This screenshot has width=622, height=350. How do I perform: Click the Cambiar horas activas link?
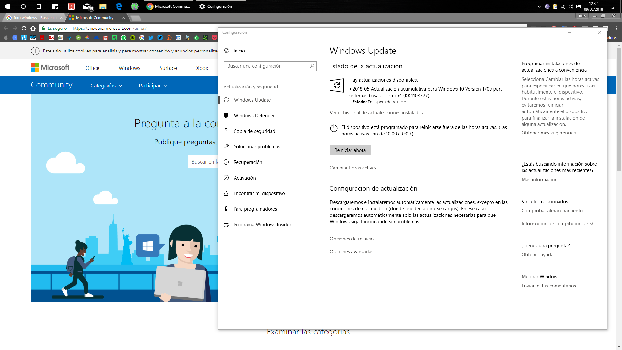point(353,168)
